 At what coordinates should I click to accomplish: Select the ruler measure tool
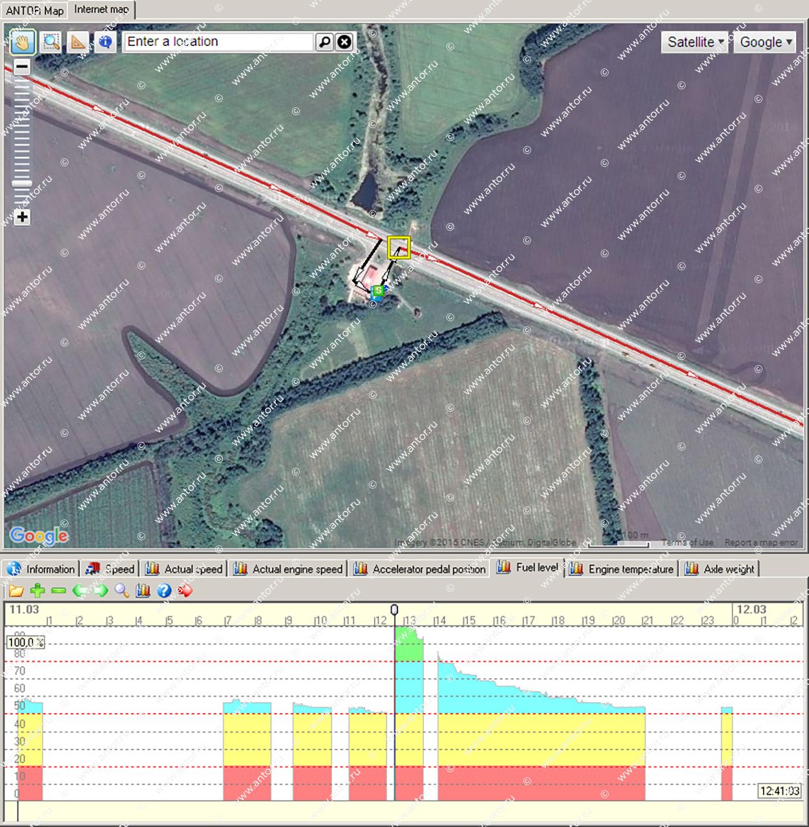pos(78,42)
